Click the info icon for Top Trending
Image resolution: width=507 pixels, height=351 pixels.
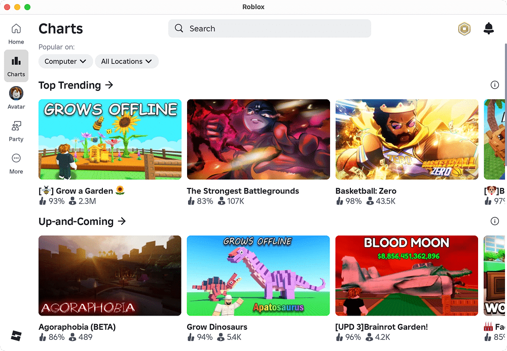[494, 85]
